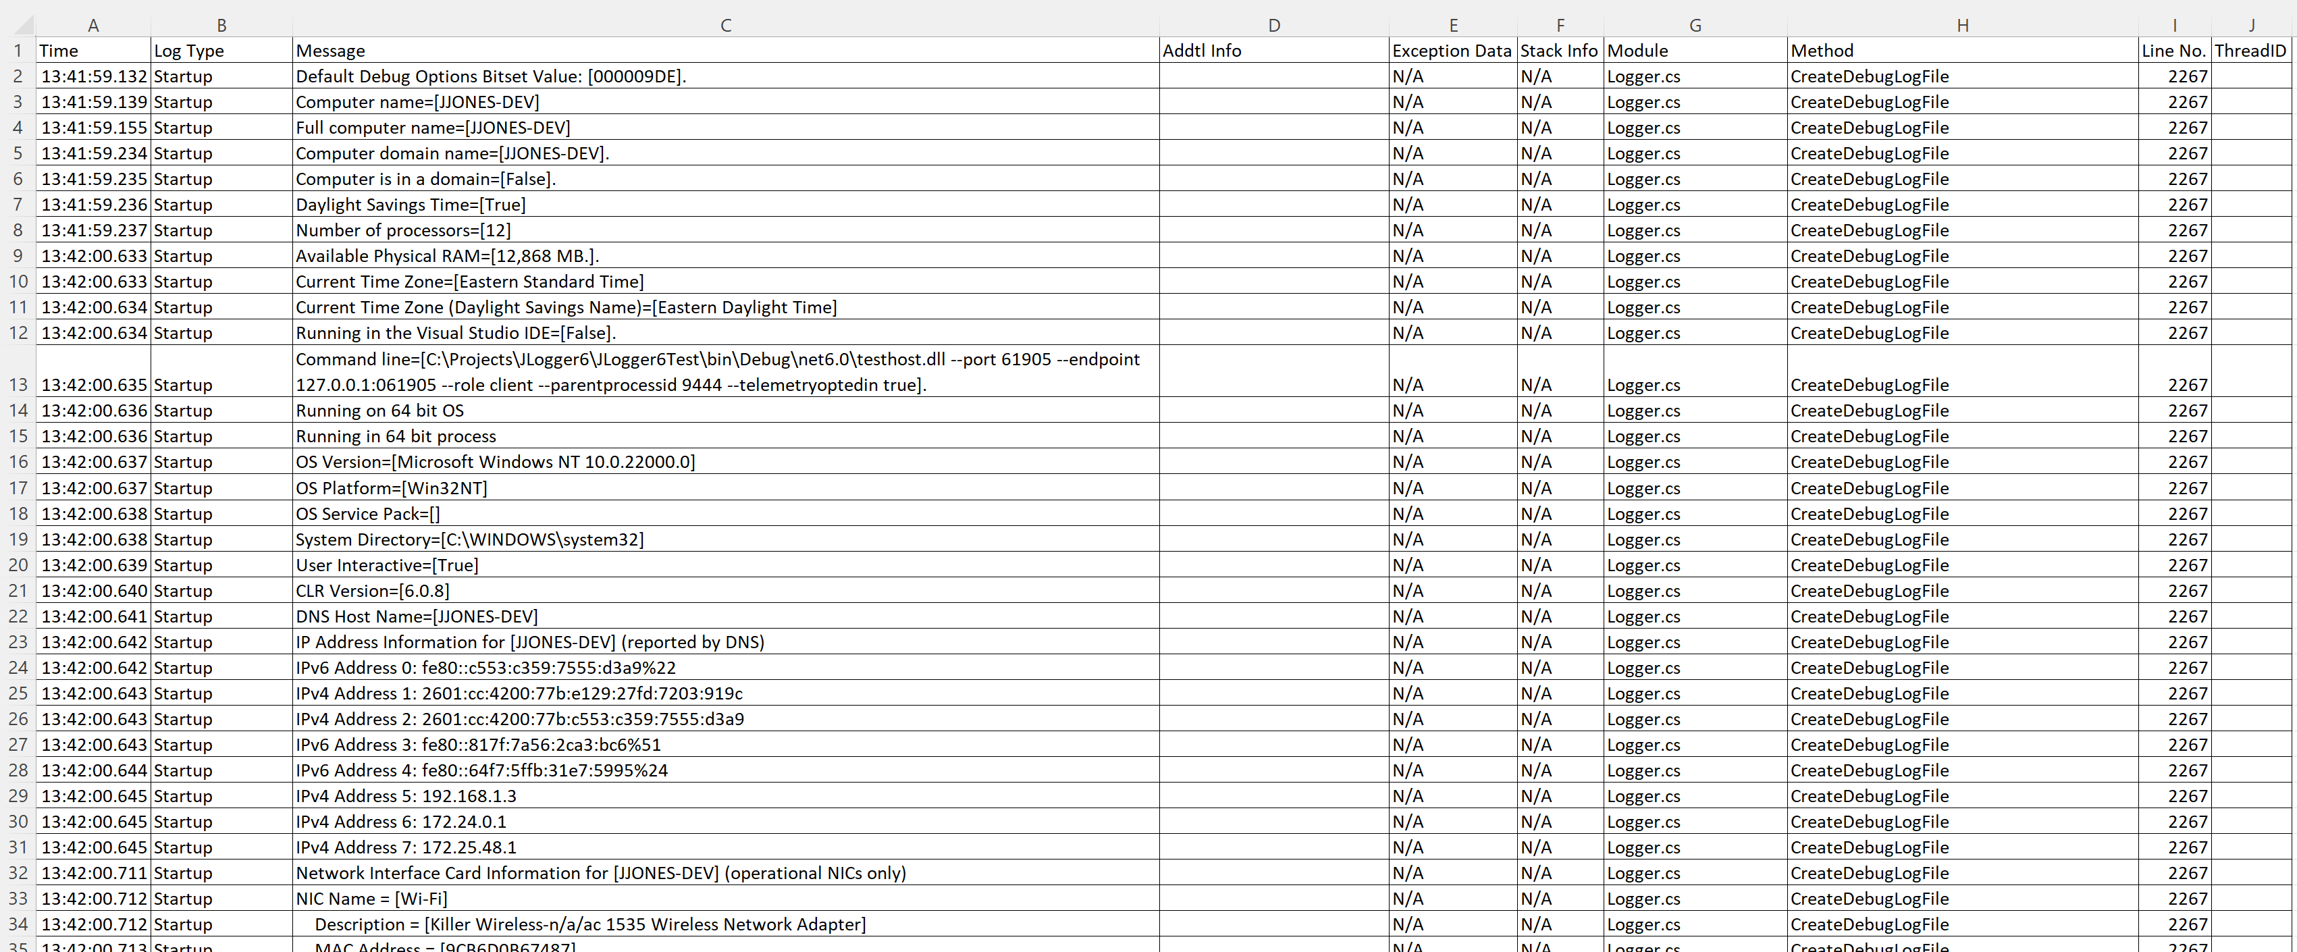Screen dimensions: 2297x952
Task: Select the 'IPv6 Address 0' message cell
Action: click(x=726, y=668)
